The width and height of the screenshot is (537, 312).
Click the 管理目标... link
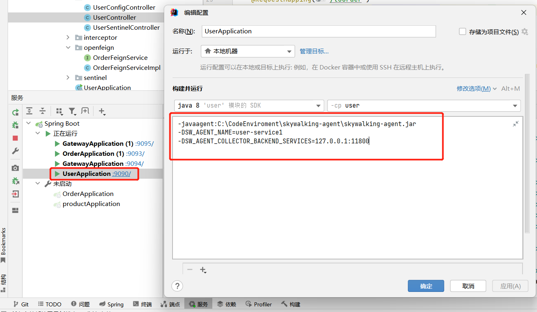(x=314, y=51)
